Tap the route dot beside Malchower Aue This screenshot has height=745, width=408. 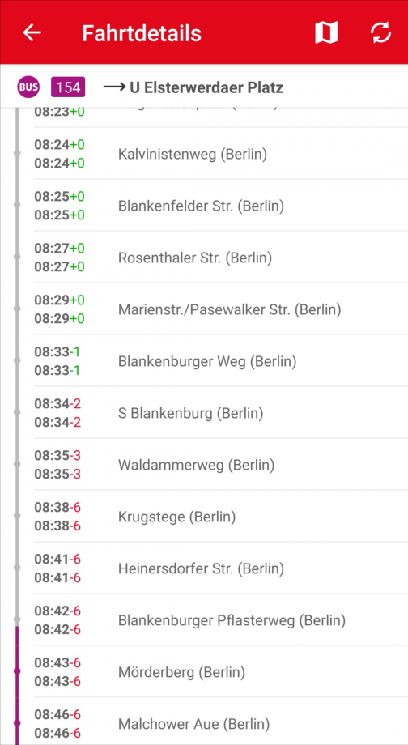(17, 722)
